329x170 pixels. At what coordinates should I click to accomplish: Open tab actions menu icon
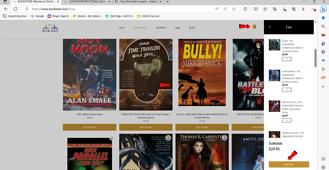click(x=5, y=2)
